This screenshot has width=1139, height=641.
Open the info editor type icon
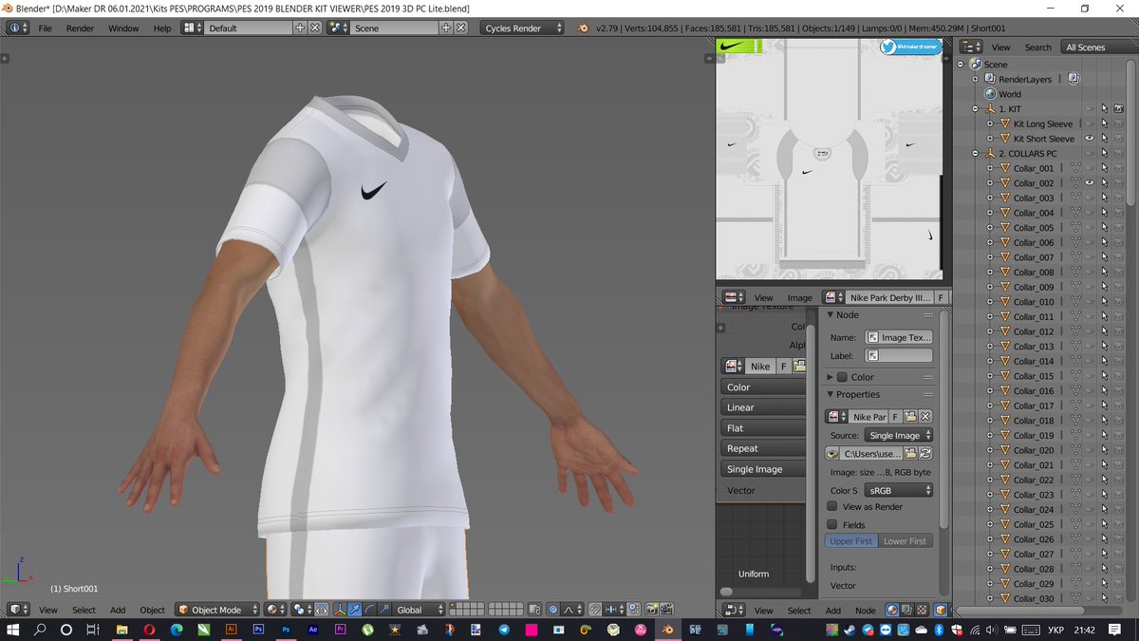(18, 28)
